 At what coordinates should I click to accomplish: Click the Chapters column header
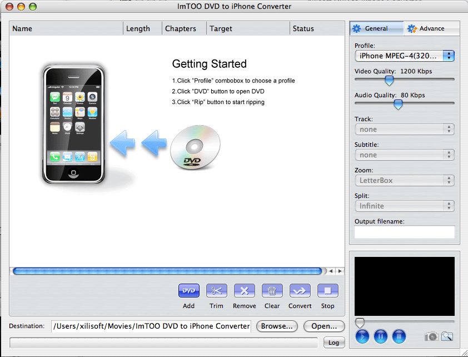point(184,29)
